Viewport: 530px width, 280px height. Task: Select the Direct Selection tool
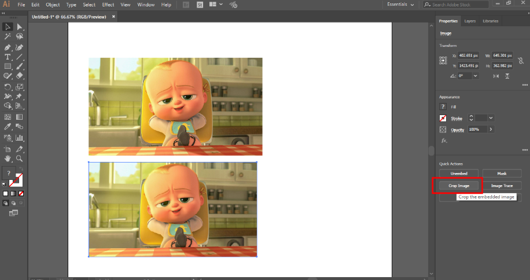point(20,27)
